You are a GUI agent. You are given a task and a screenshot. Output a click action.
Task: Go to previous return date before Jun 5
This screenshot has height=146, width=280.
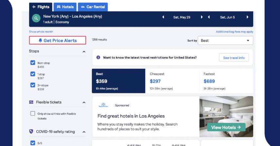pos(209,17)
